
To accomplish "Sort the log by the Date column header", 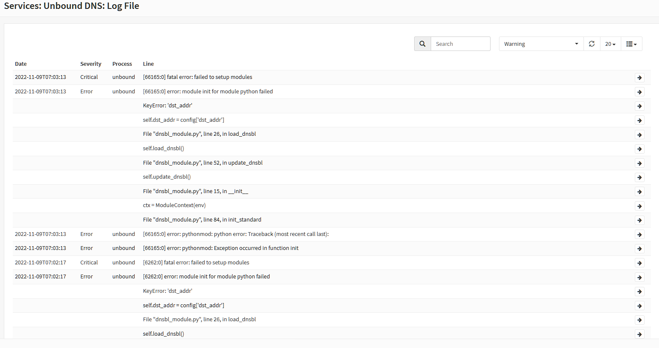I will (x=20, y=64).
